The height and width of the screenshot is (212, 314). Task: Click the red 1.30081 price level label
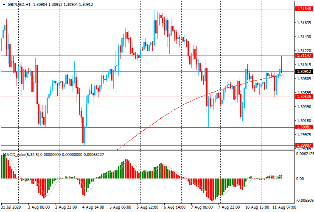(304, 127)
